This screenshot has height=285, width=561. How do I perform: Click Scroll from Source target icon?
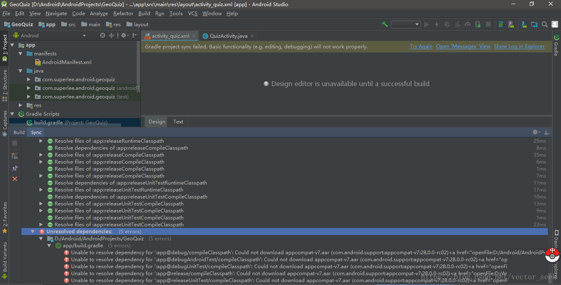[x=103, y=36]
